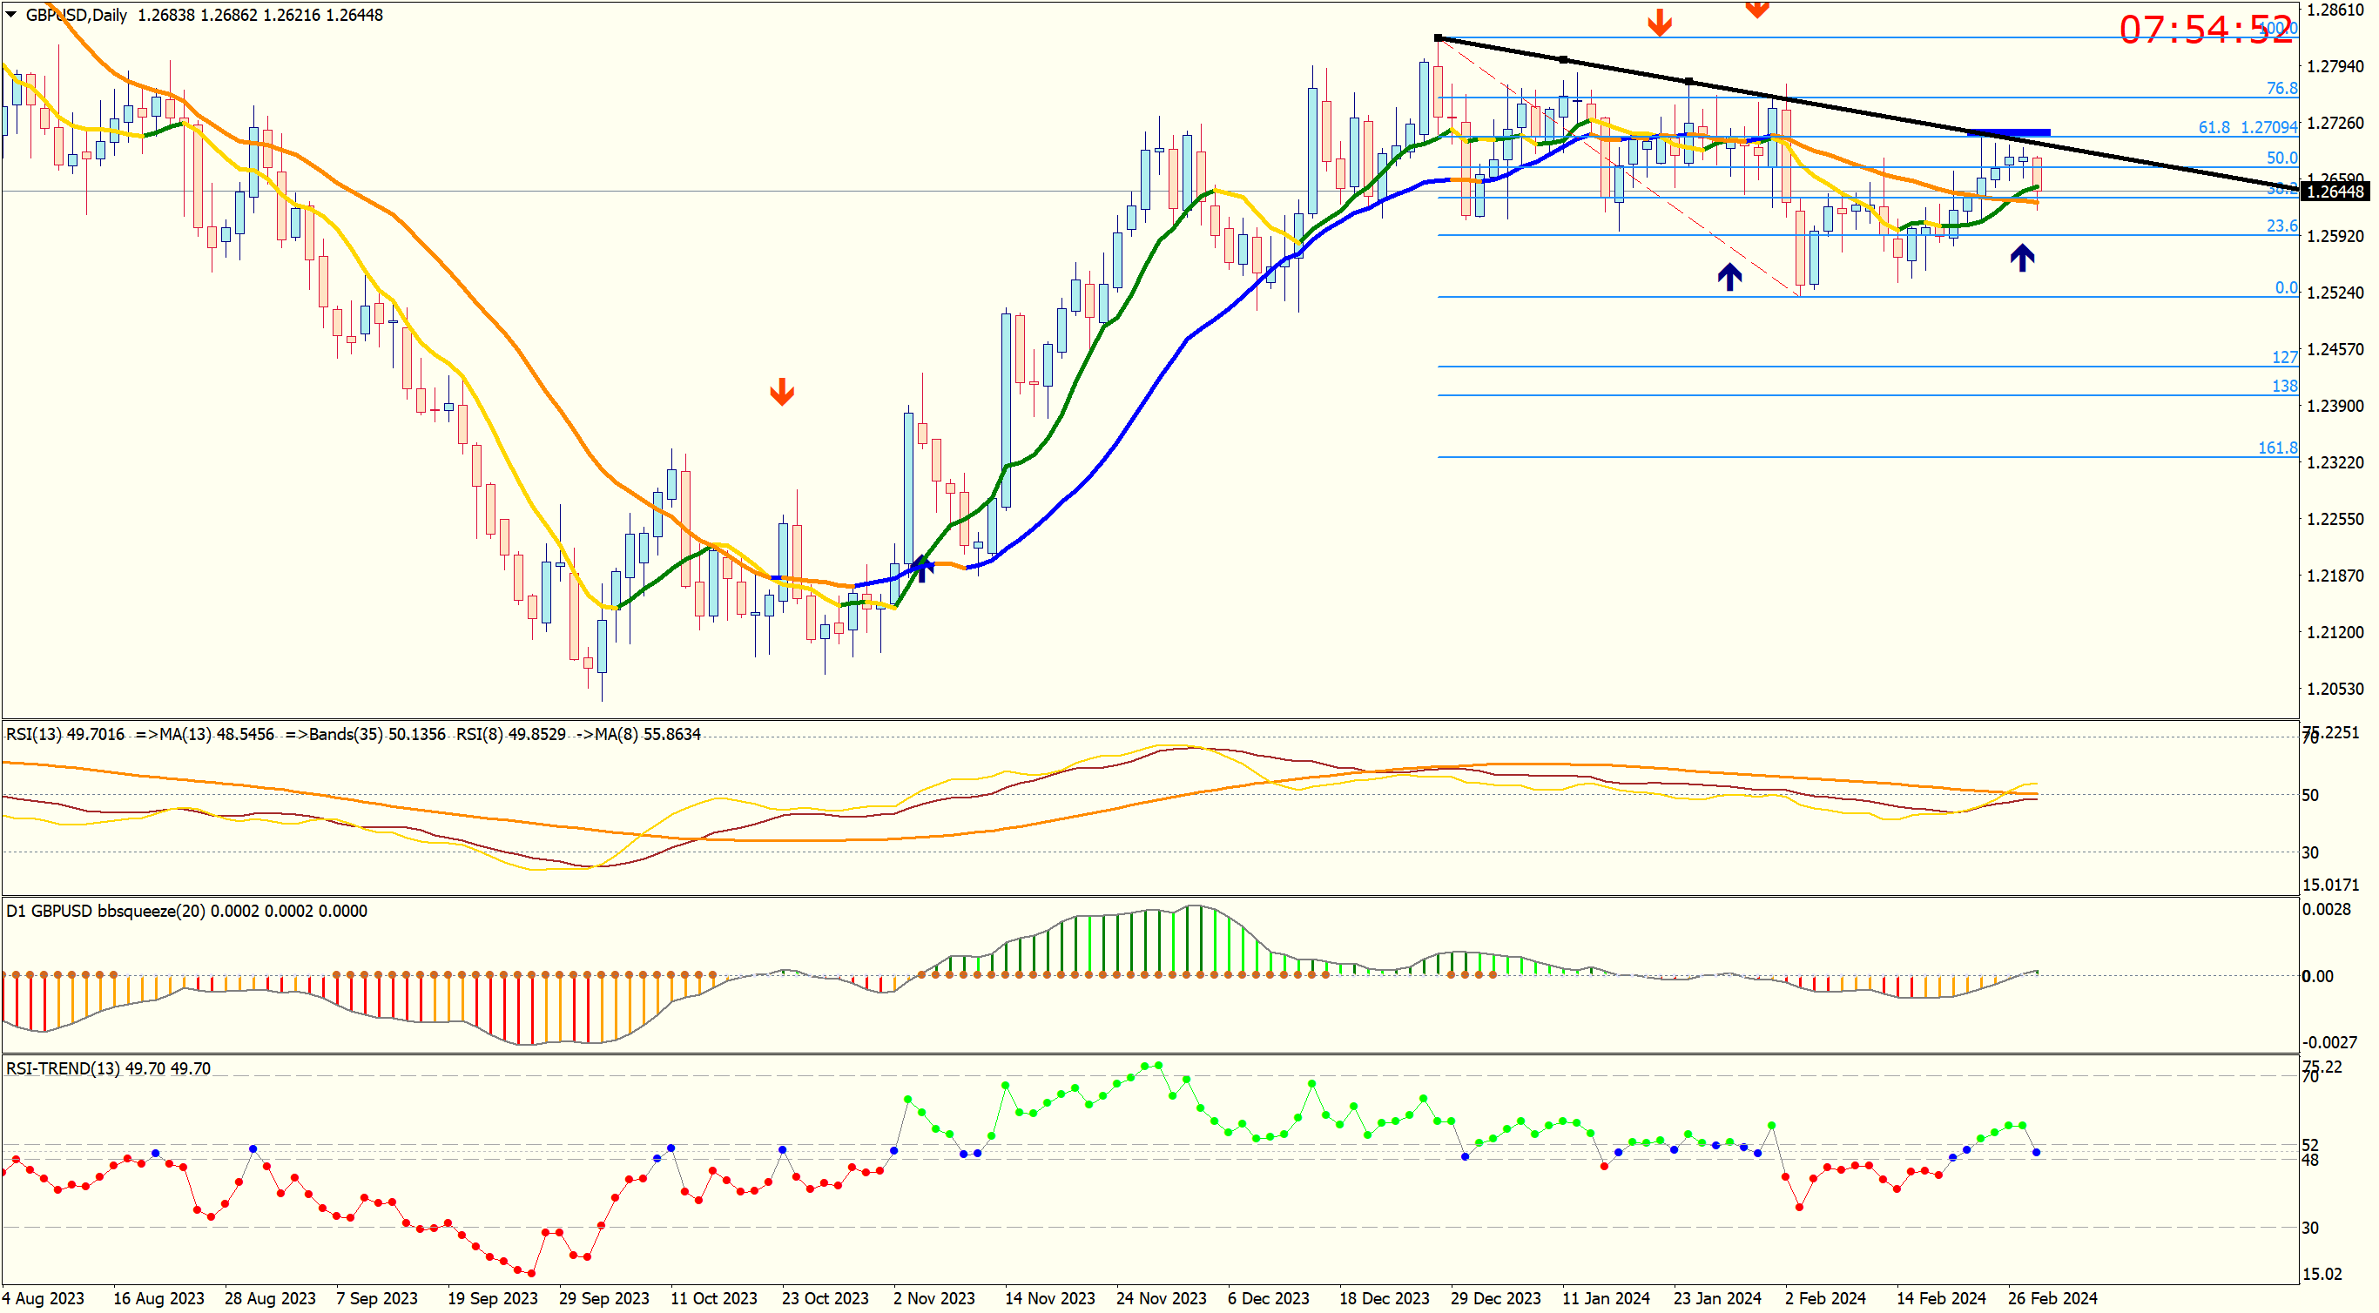2379x1313 pixels.
Task: Click the 1.23220 price on the scale
Action: [x=2334, y=462]
